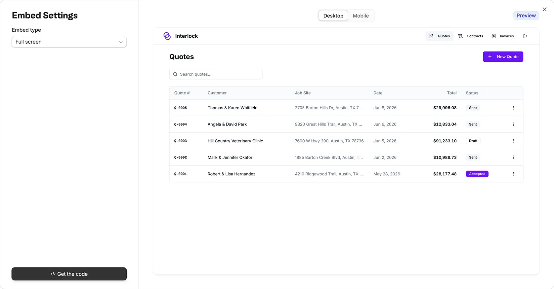
Task: Click the Get the code button
Action: pyautogui.click(x=69, y=274)
